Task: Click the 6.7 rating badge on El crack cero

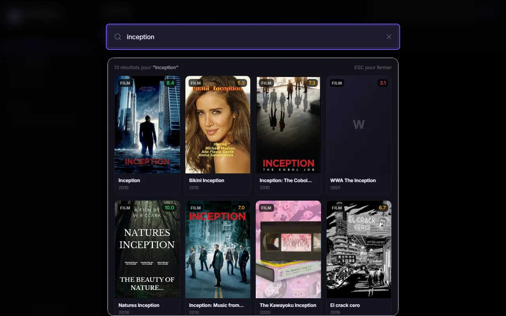Action: (382, 208)
